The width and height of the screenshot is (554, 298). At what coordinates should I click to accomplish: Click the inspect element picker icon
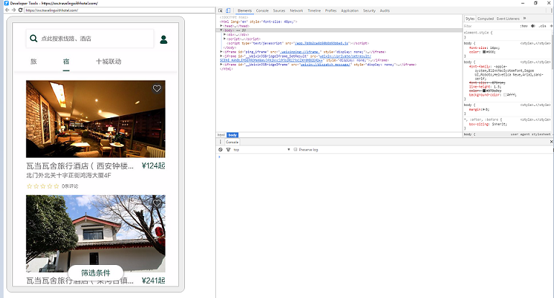220,11
